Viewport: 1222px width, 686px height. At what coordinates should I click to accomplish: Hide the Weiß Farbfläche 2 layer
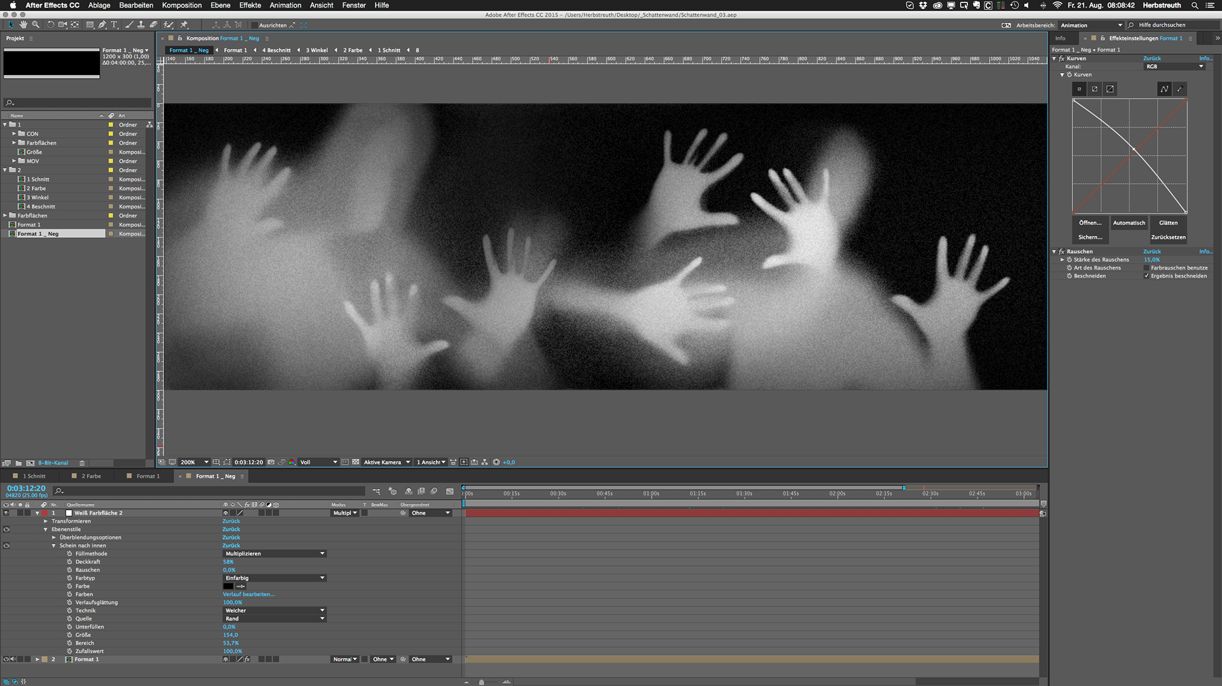coord(6,513)
